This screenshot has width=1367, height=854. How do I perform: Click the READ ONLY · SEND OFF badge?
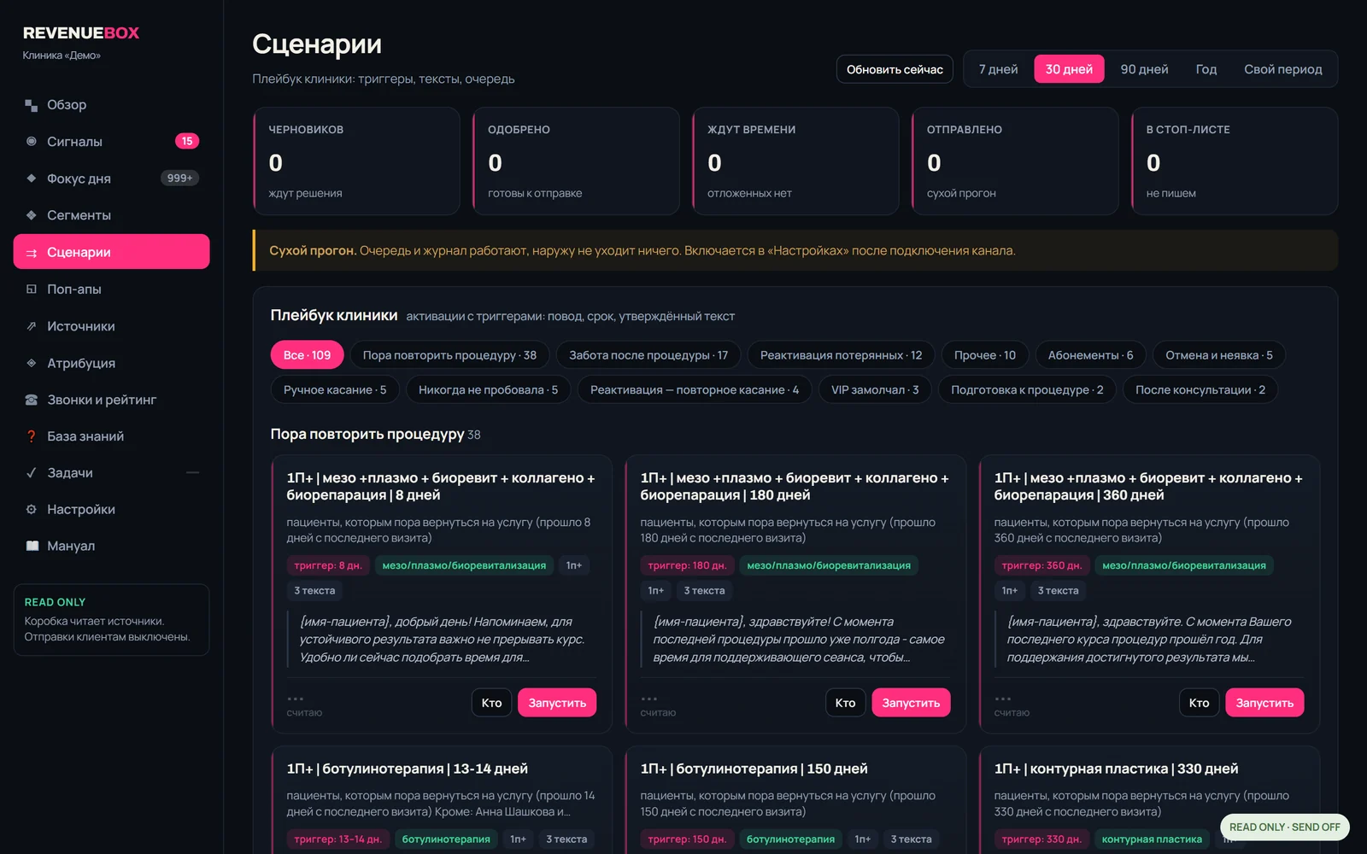pyautogui.click(x=1284, y=827)
